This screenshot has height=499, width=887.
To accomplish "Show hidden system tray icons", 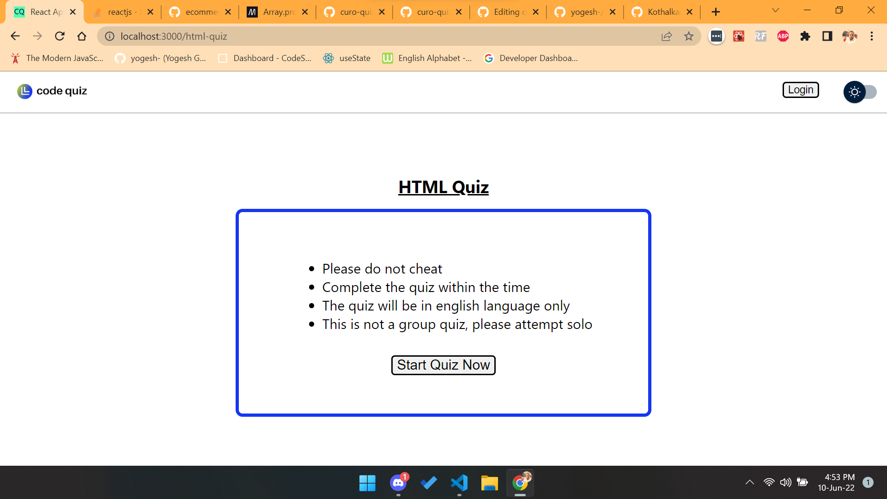I will pyautogui.click(x=749, y=482).
